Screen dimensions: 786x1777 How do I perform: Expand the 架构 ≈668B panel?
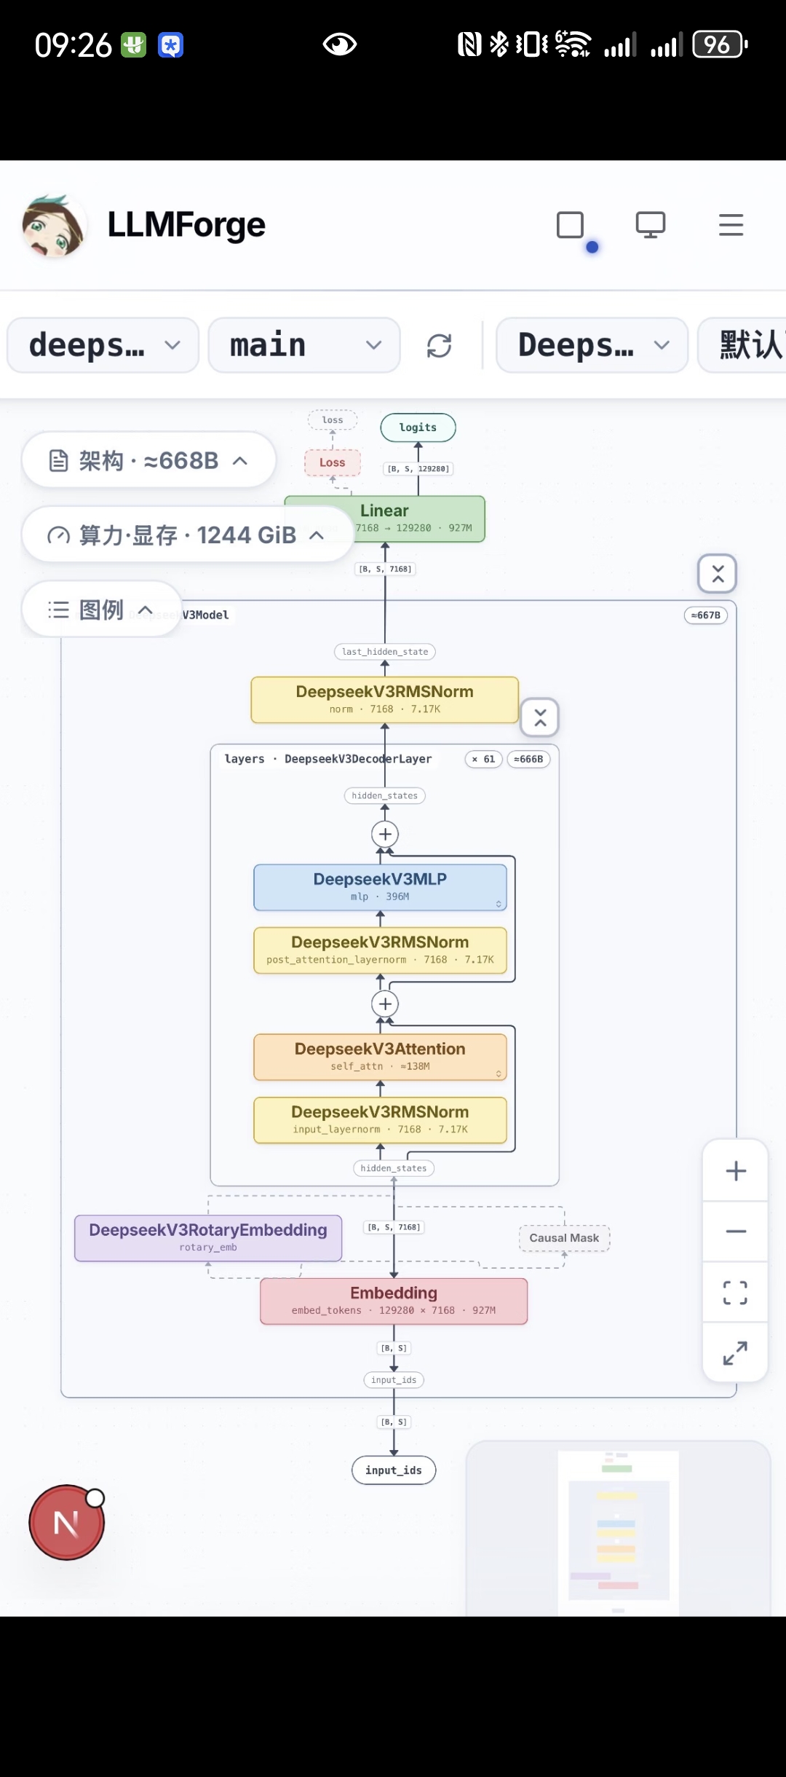149,460
